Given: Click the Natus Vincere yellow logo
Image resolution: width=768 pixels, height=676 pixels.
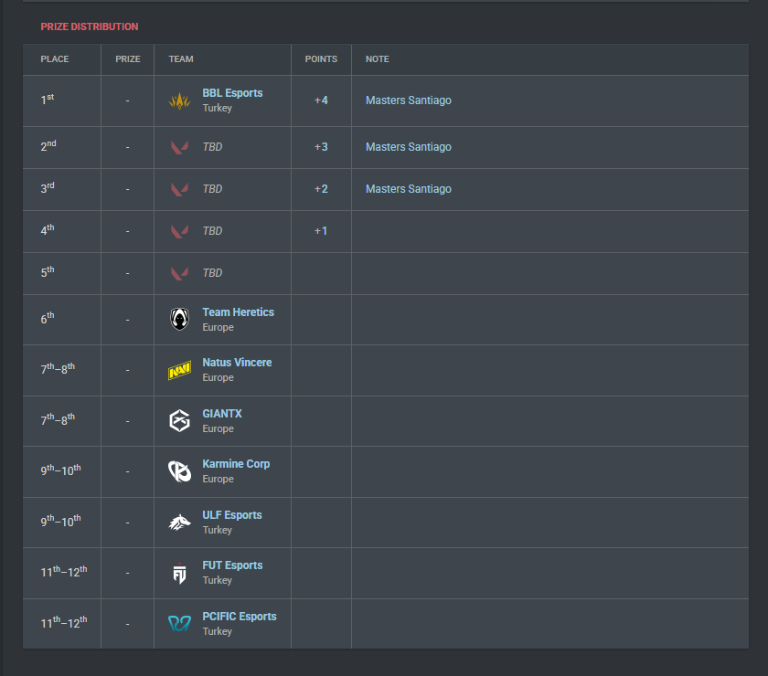Looking at the screenshot, I should (179, 370).
